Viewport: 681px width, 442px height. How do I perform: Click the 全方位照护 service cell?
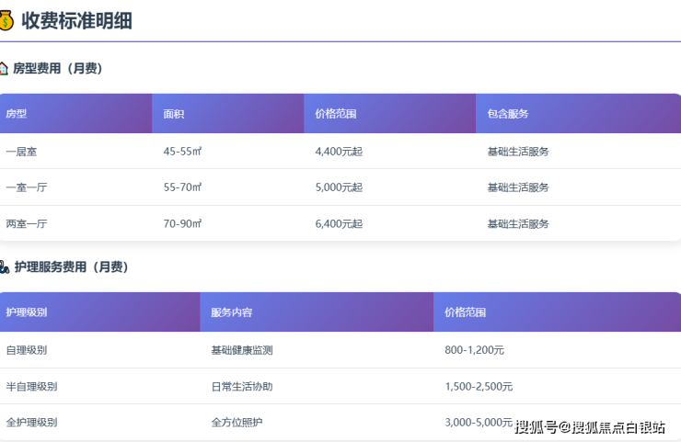[237, 423]
